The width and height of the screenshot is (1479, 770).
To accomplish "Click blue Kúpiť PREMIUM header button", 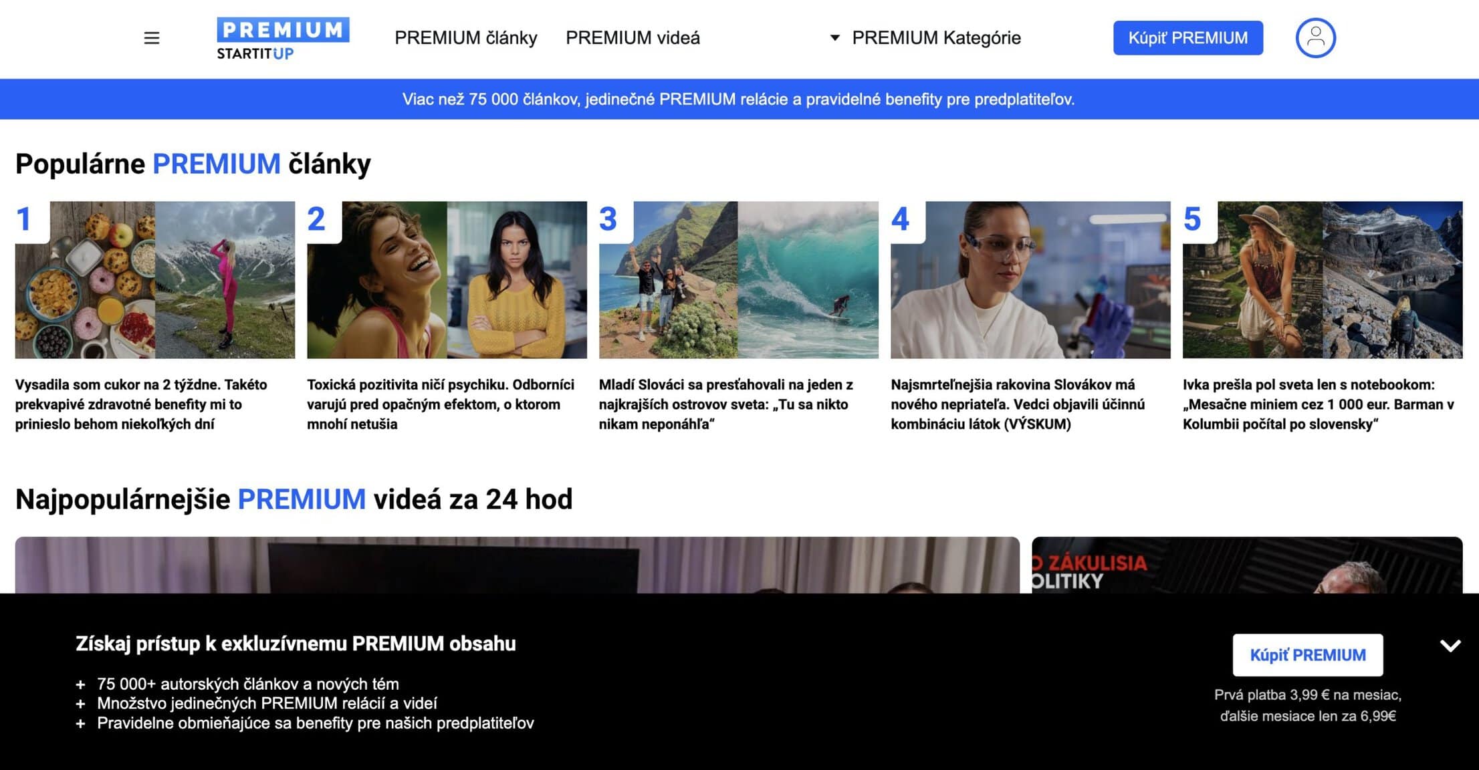I will pos(1187,38).
